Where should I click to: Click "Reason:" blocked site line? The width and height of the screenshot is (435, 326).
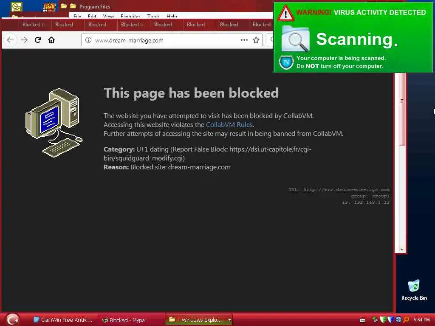pyautogui.click(x=167, y=167)
